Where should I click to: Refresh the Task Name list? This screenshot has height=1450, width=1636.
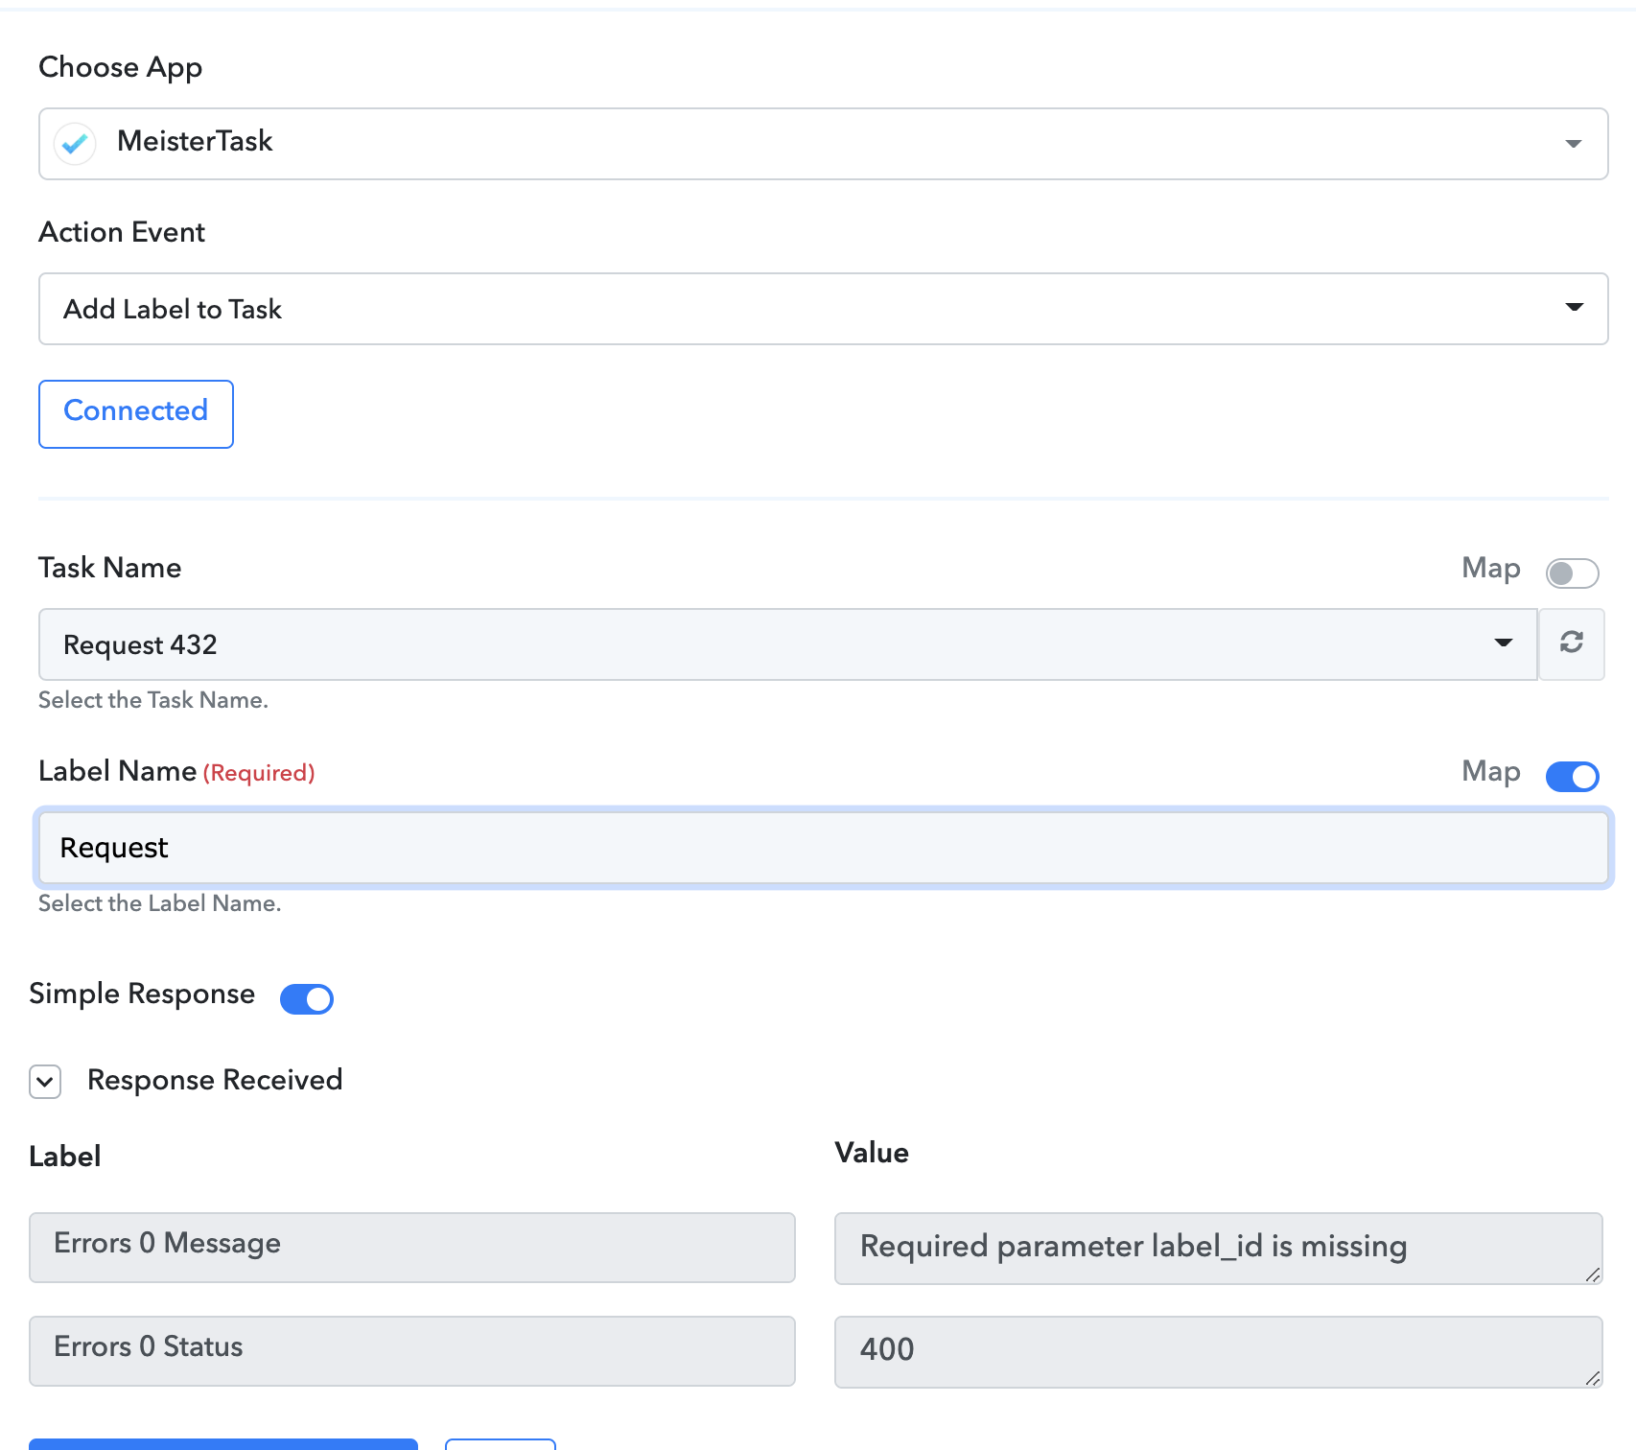point(1572,643)
